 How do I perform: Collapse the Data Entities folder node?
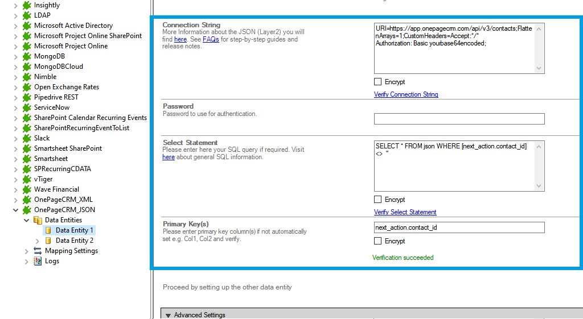[x=26, y=220]
